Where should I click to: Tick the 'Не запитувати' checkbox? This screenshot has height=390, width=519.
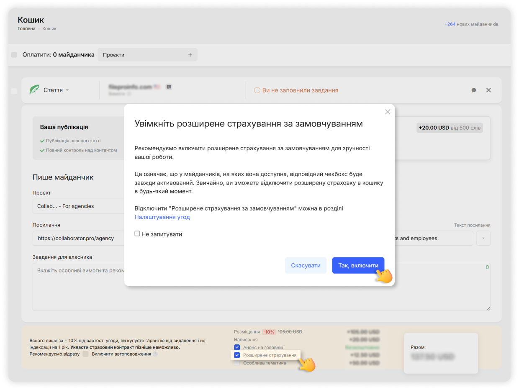tap(137, 233)
